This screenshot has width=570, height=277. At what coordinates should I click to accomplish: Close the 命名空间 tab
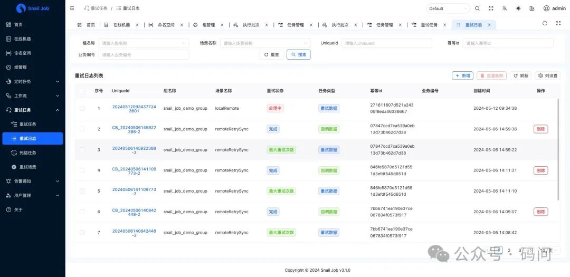coord(182,25)
